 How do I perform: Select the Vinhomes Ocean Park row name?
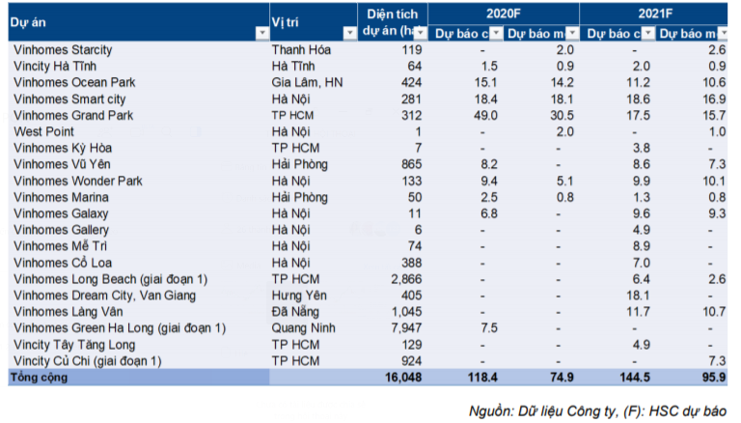tap(73, 82)
